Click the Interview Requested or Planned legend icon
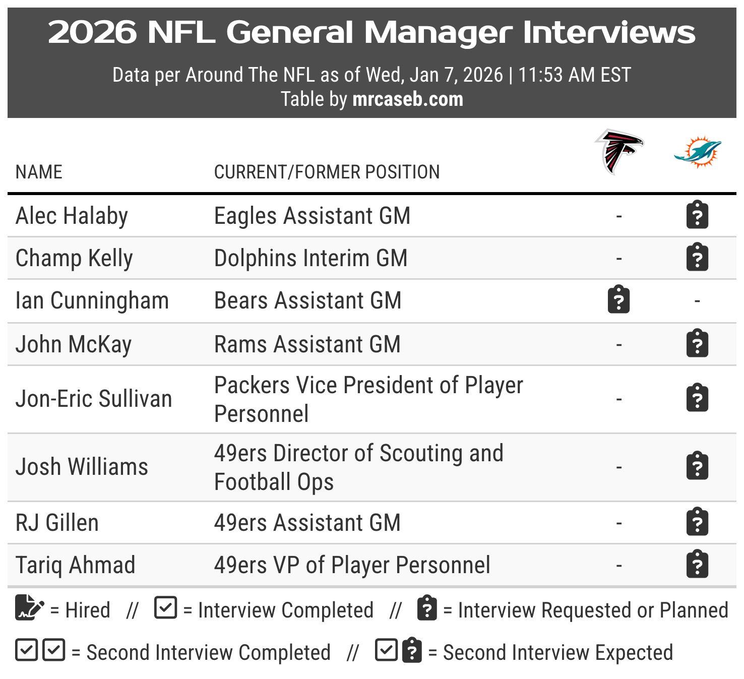This screenshot has width=744, height=679. [427, 608]
